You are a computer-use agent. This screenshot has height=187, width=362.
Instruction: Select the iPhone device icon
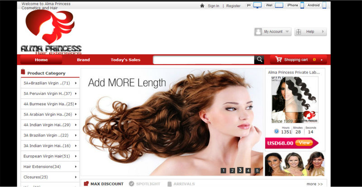click(x=302, y=5)
